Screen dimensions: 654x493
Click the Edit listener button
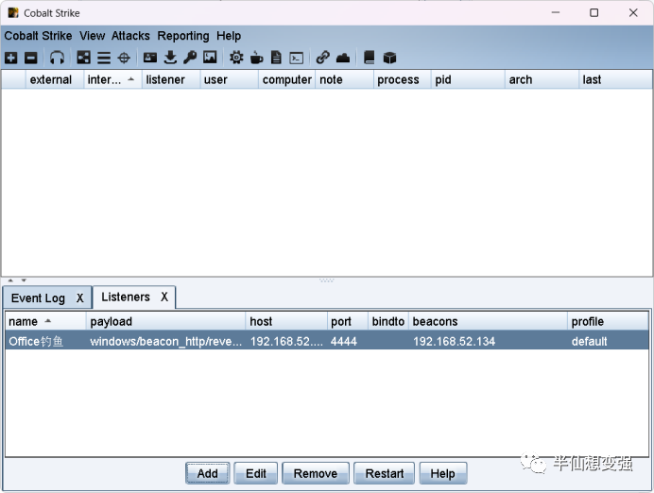pos(256,473)
